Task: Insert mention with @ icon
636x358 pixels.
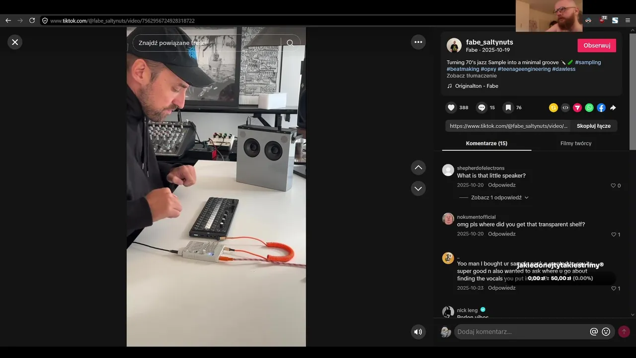Action: click(593, 332)
